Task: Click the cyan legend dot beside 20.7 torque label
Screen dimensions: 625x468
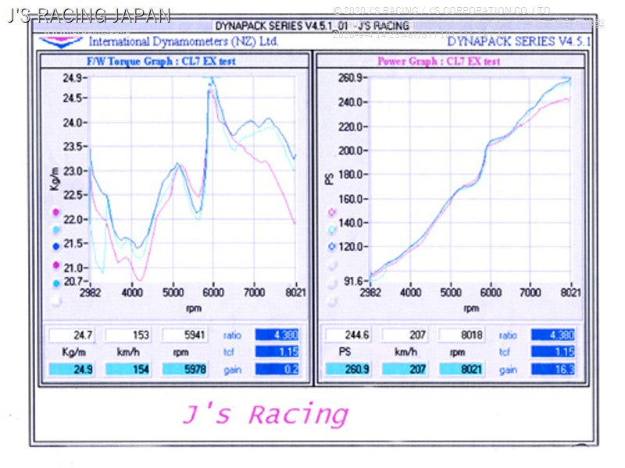Action: point(56,283)
